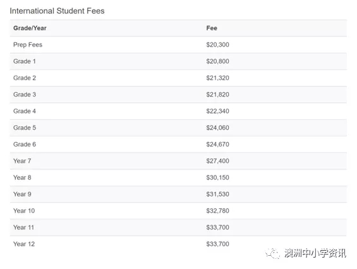Select the International Student Fees heading
The width and height of the screenshot is (357, 269).
click(x=57, y=11)
